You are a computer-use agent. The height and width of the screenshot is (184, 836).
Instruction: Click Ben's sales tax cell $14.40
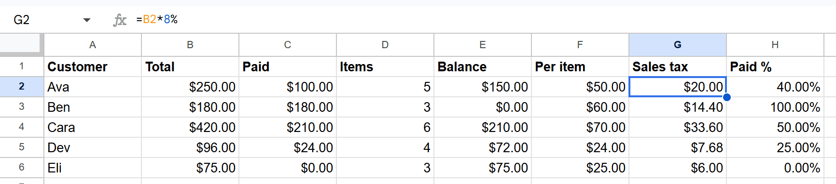(x=678, y=107)
